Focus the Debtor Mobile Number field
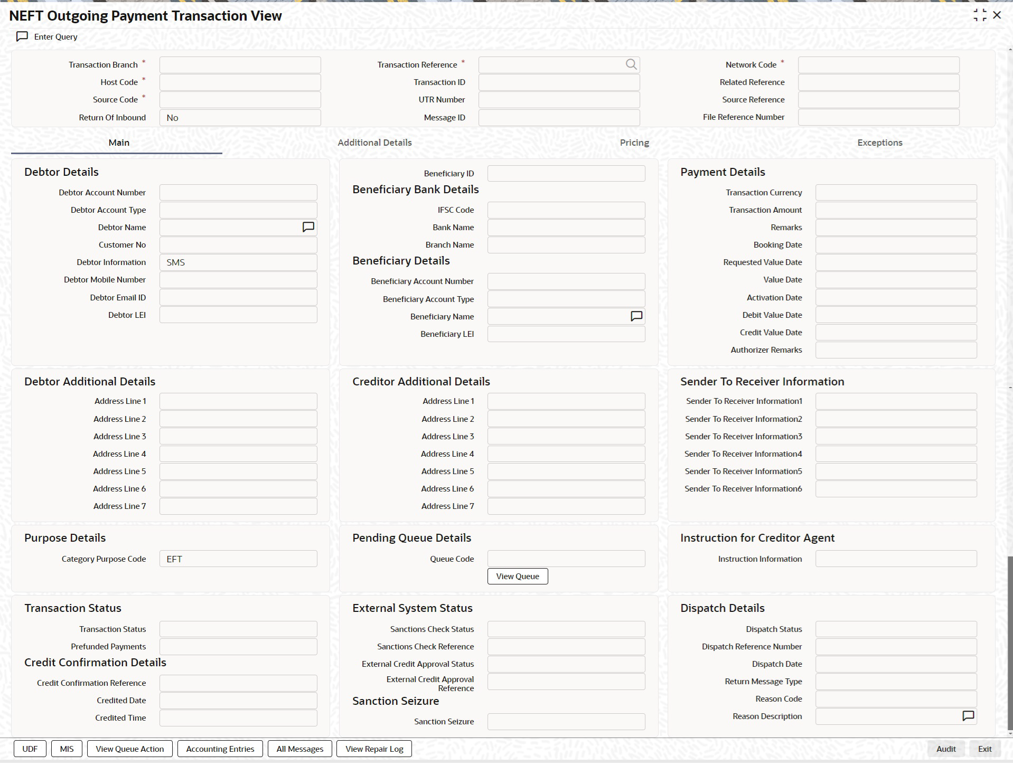The width and height of the screenshot is (1013, 765). point(238,280)
